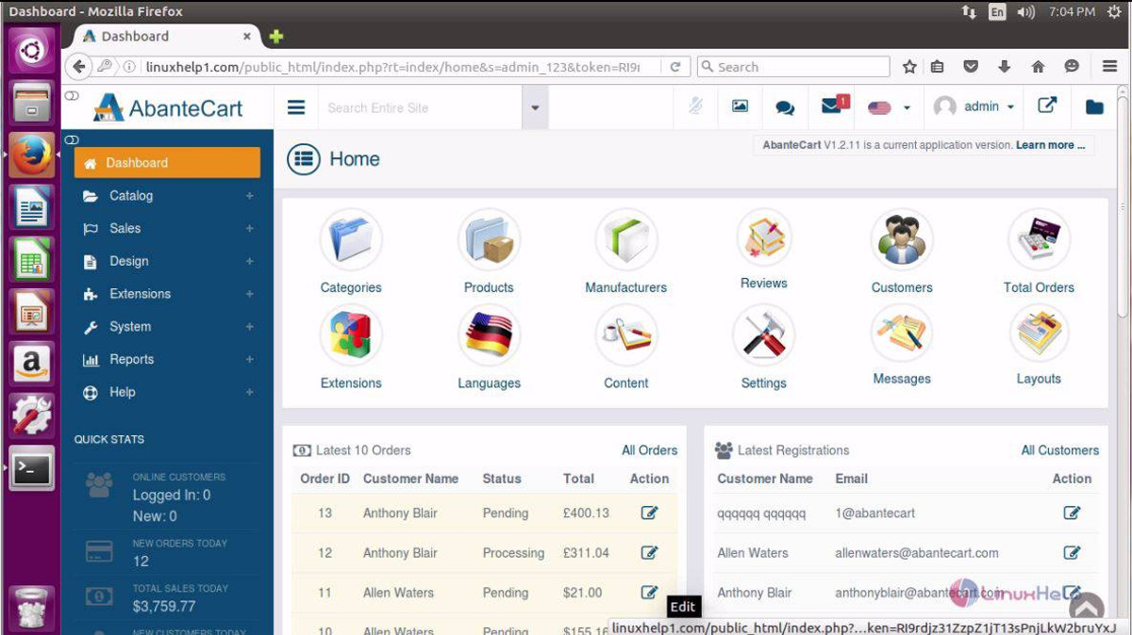
Task: Open the Languages flag icon
Action: pyautogui.click(x=489, y=336)
